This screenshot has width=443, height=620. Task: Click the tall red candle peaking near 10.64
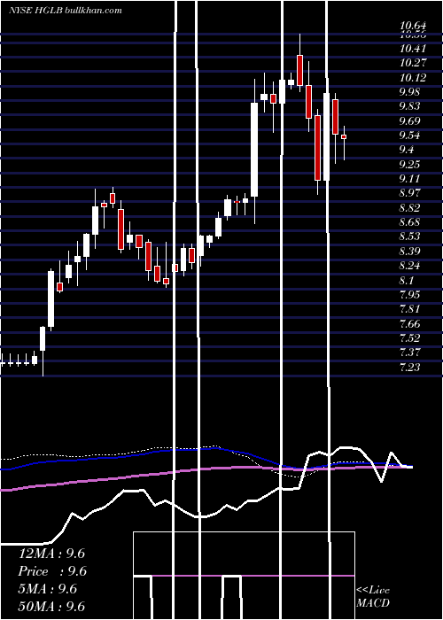click(299, 70)
